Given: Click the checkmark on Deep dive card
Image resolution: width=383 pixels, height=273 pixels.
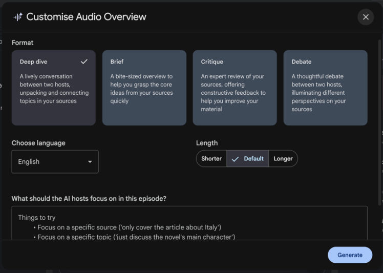Looking at the screenshot, I should [84, 61].
